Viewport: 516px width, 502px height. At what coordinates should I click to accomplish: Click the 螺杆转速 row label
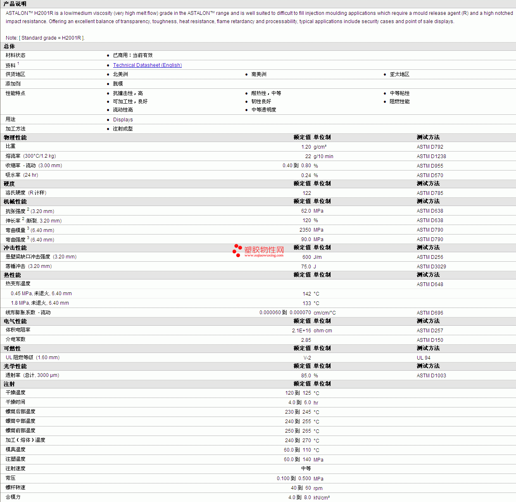click(x=16, y=488)
